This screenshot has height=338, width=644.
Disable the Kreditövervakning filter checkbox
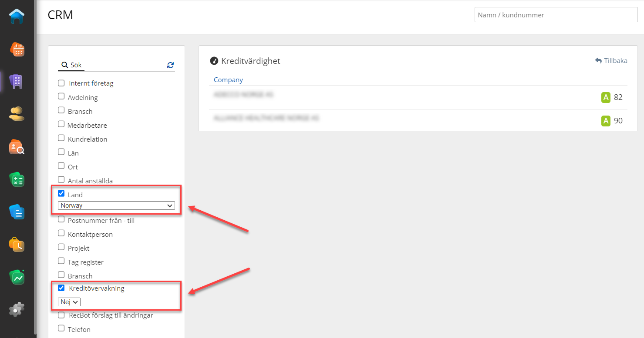pos(61,288)
